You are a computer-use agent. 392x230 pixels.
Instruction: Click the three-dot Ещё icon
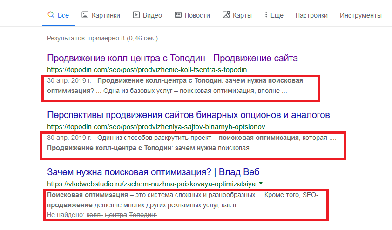[266, 15]
